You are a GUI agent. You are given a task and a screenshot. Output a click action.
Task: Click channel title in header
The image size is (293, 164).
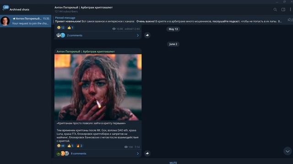83,7
